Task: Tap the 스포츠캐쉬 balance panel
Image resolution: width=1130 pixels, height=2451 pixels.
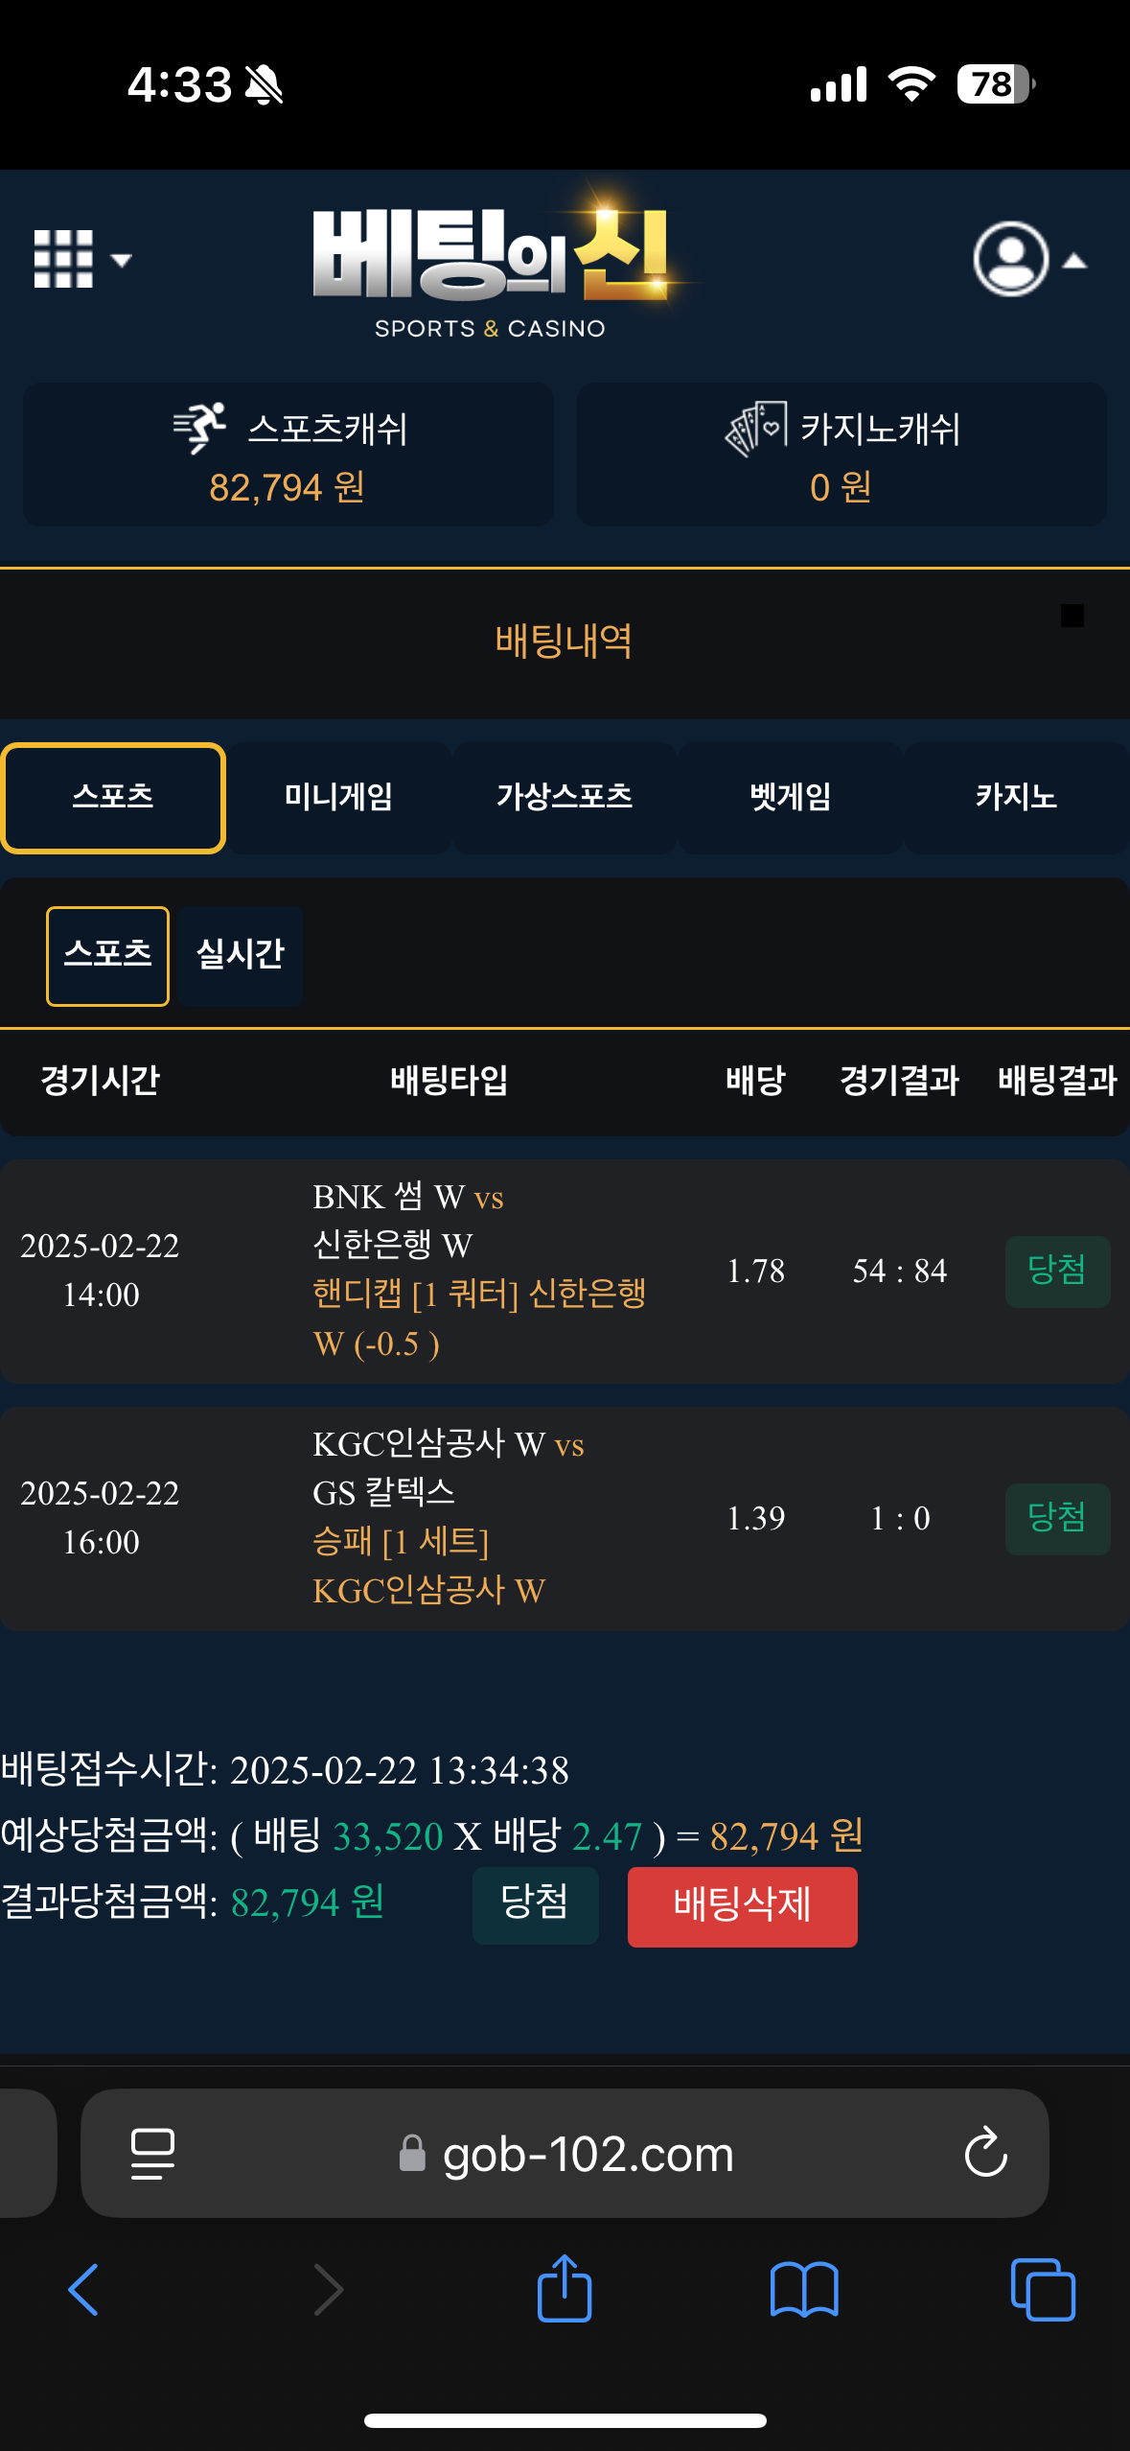Action: pos(288,455)
